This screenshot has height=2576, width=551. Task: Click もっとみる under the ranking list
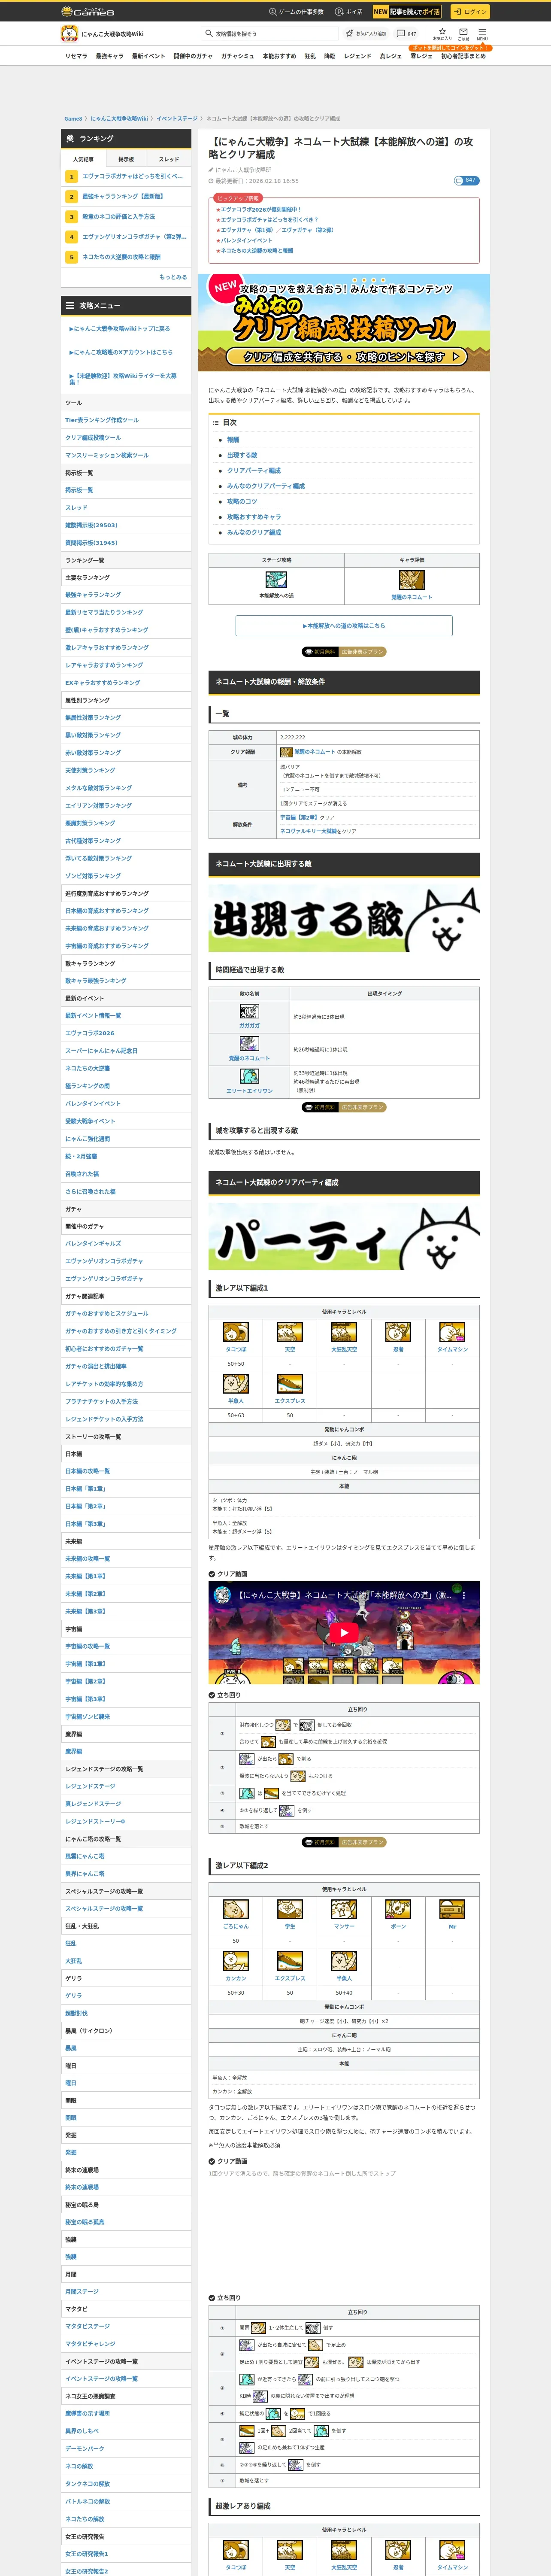tap(173, 277)
